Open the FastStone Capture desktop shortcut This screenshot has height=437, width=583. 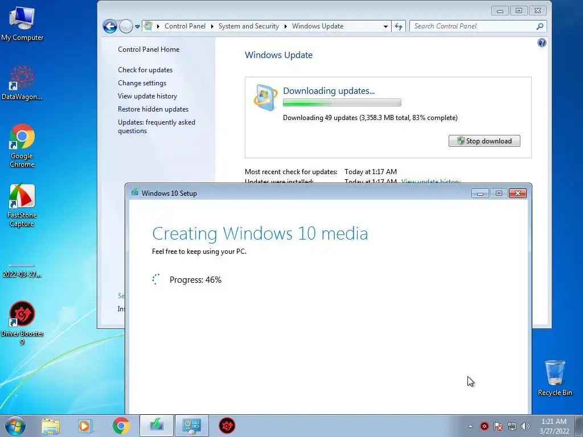22,205
